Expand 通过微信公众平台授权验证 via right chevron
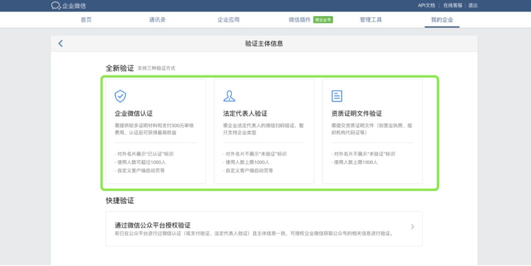This screenshot has width=531, height=266. pos(412,227)
